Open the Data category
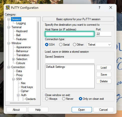 click(19, 71)
